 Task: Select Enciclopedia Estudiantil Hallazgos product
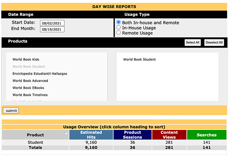[40, 74]
